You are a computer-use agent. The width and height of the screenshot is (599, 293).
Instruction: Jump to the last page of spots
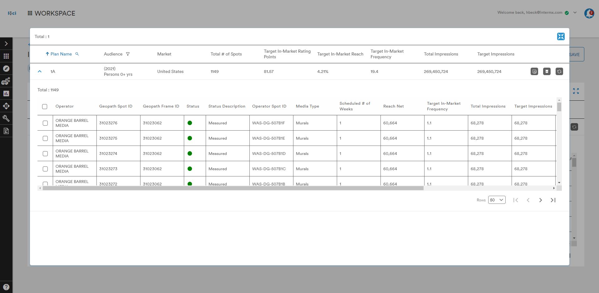coord(553,200)
